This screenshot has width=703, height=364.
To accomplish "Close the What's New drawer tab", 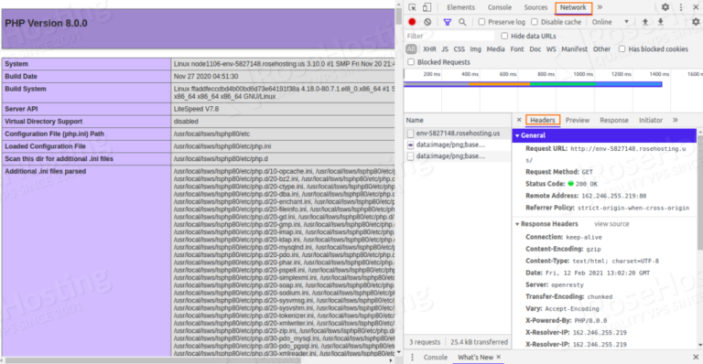I will pos(499,357).
